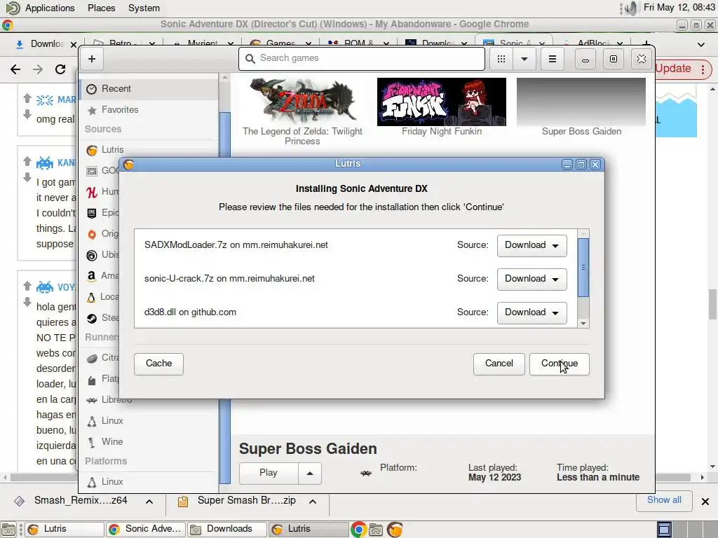Open Source dropdown for d3d8.dll
Screen dimensions: 718x538
pos(531,313)
